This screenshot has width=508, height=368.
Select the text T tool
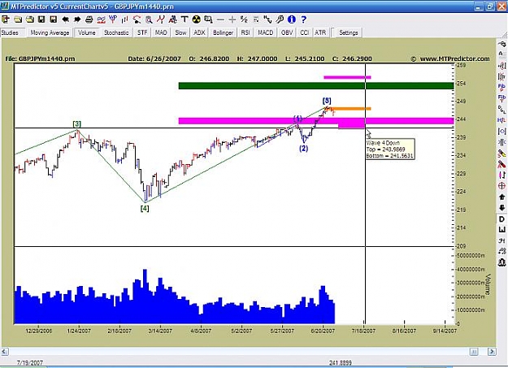(185, 19)
